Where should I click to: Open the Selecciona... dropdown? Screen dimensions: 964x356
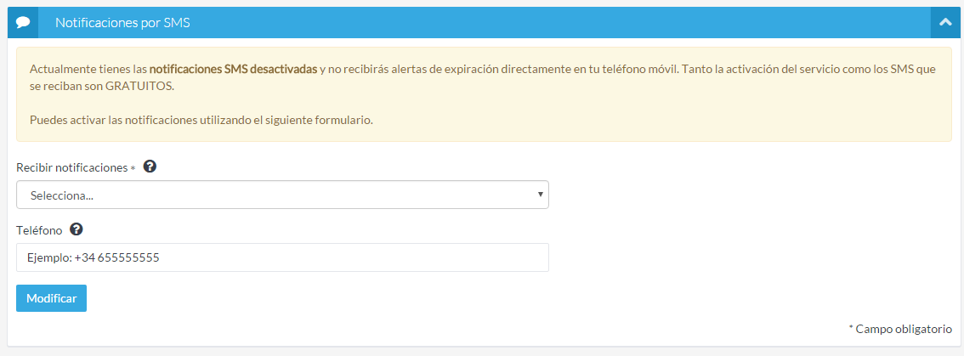pyautogui.click(x=281, y=195)
